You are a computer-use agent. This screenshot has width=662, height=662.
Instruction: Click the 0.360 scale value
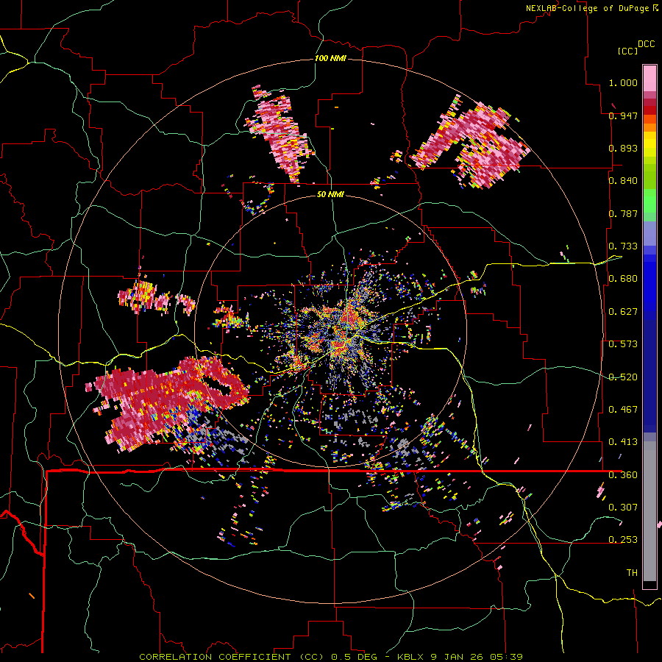tap(623, 475)
